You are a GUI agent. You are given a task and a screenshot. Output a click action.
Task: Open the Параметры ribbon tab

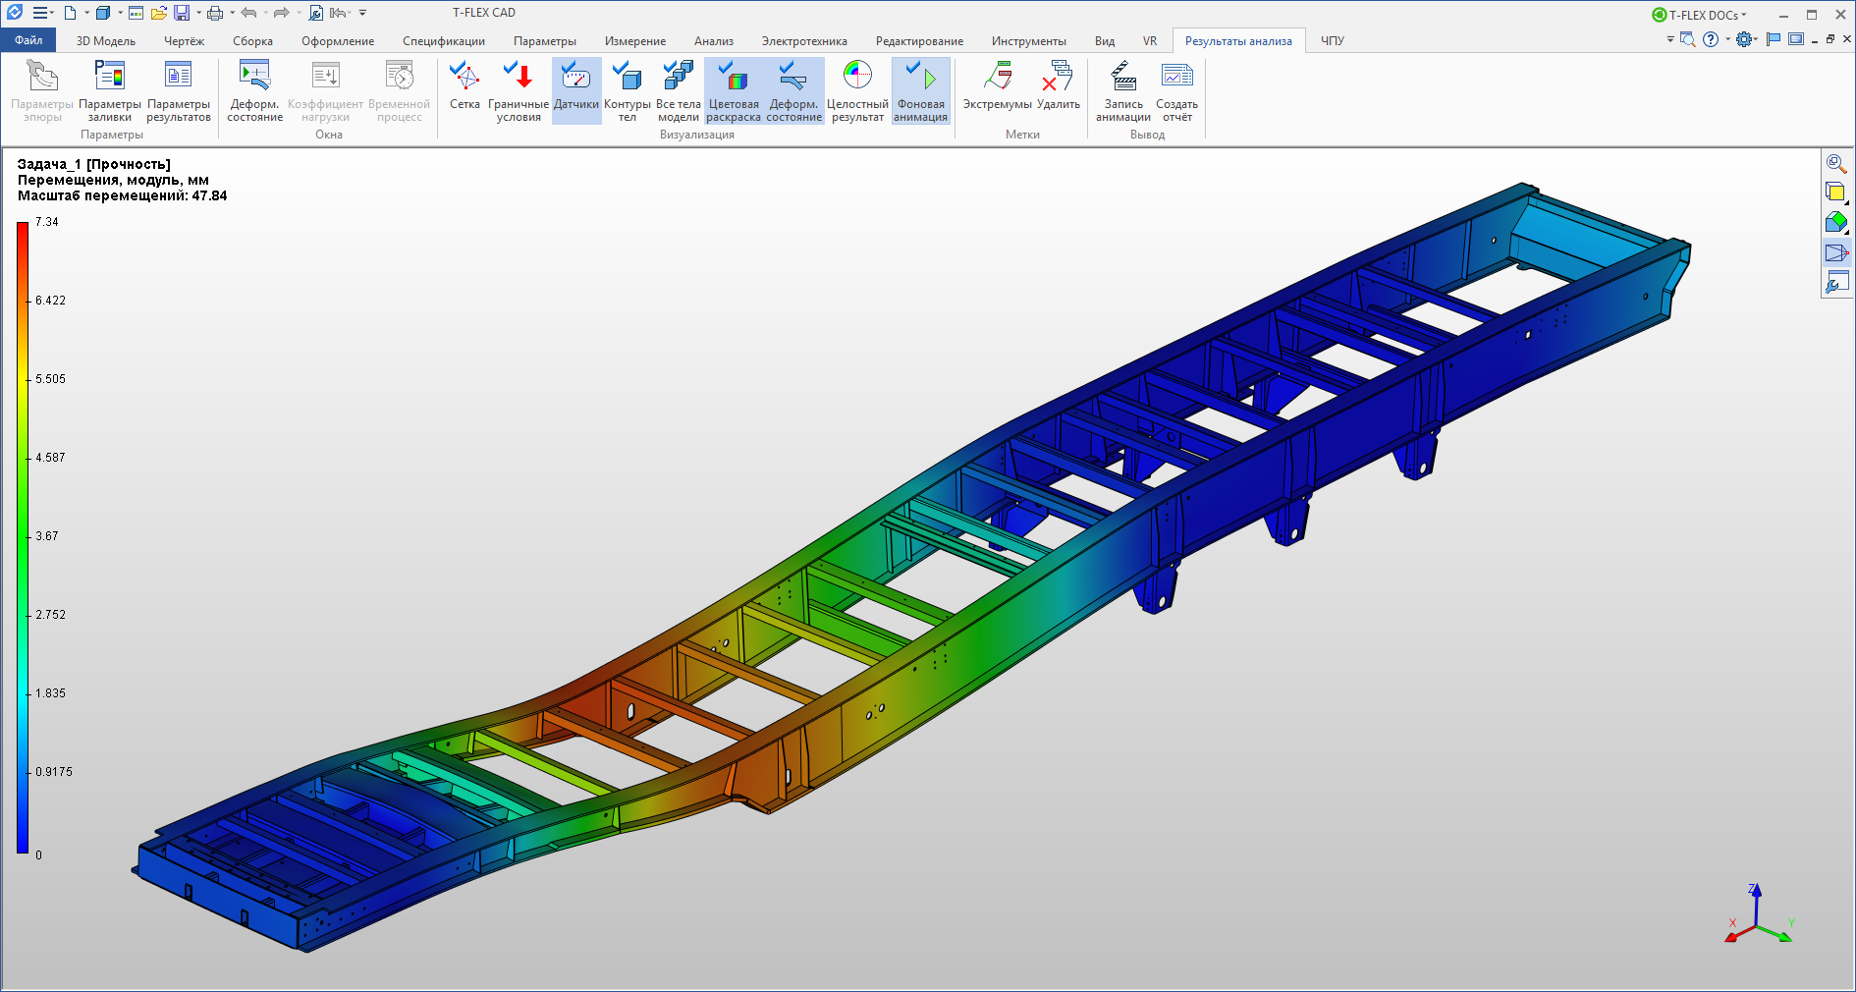(545, 41)
